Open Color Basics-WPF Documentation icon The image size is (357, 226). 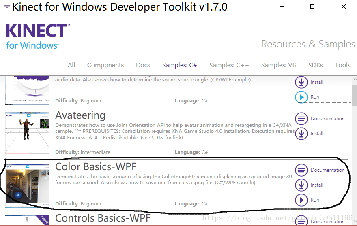tap(301, 170)
